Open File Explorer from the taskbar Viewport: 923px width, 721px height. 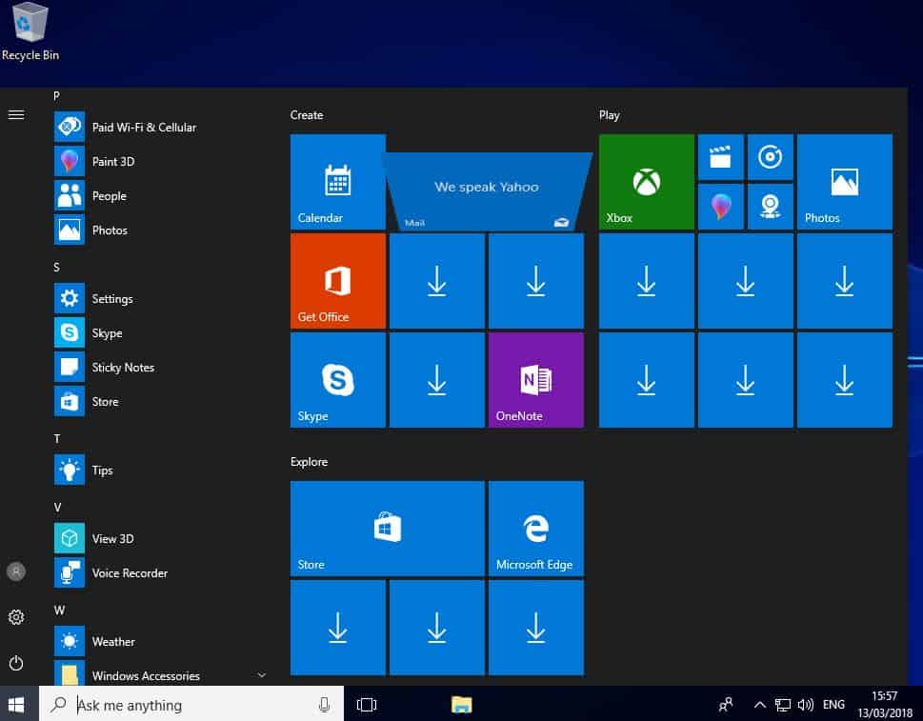click(461, 705)
